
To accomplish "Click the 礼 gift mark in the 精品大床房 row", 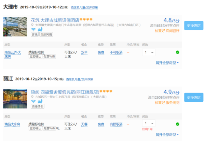I will 58,129.
